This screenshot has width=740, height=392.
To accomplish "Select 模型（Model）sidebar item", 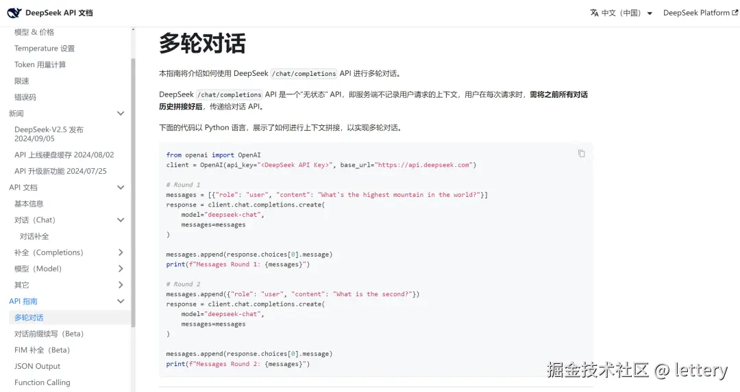I will pos(38,269).
